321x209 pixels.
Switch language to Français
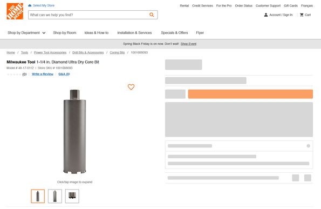pos(307,6)
